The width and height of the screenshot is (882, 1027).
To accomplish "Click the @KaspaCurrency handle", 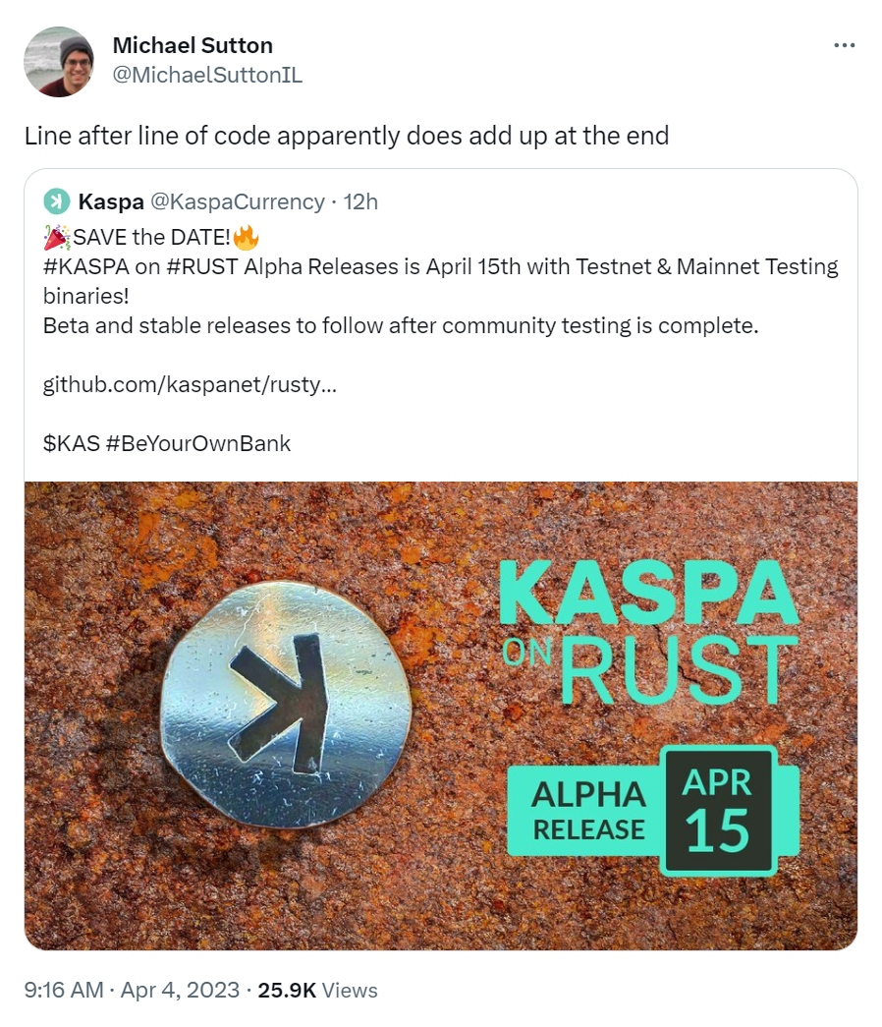I will [240, 201].
